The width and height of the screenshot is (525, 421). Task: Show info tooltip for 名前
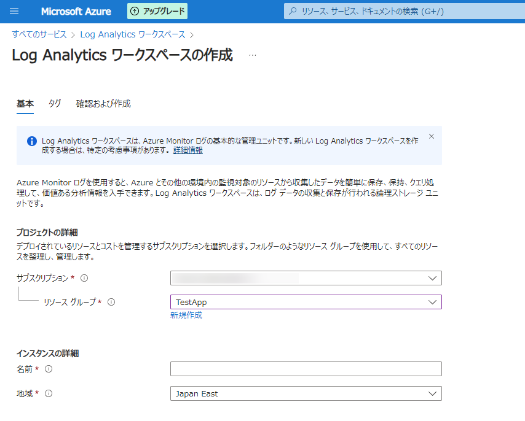(49, 369)
